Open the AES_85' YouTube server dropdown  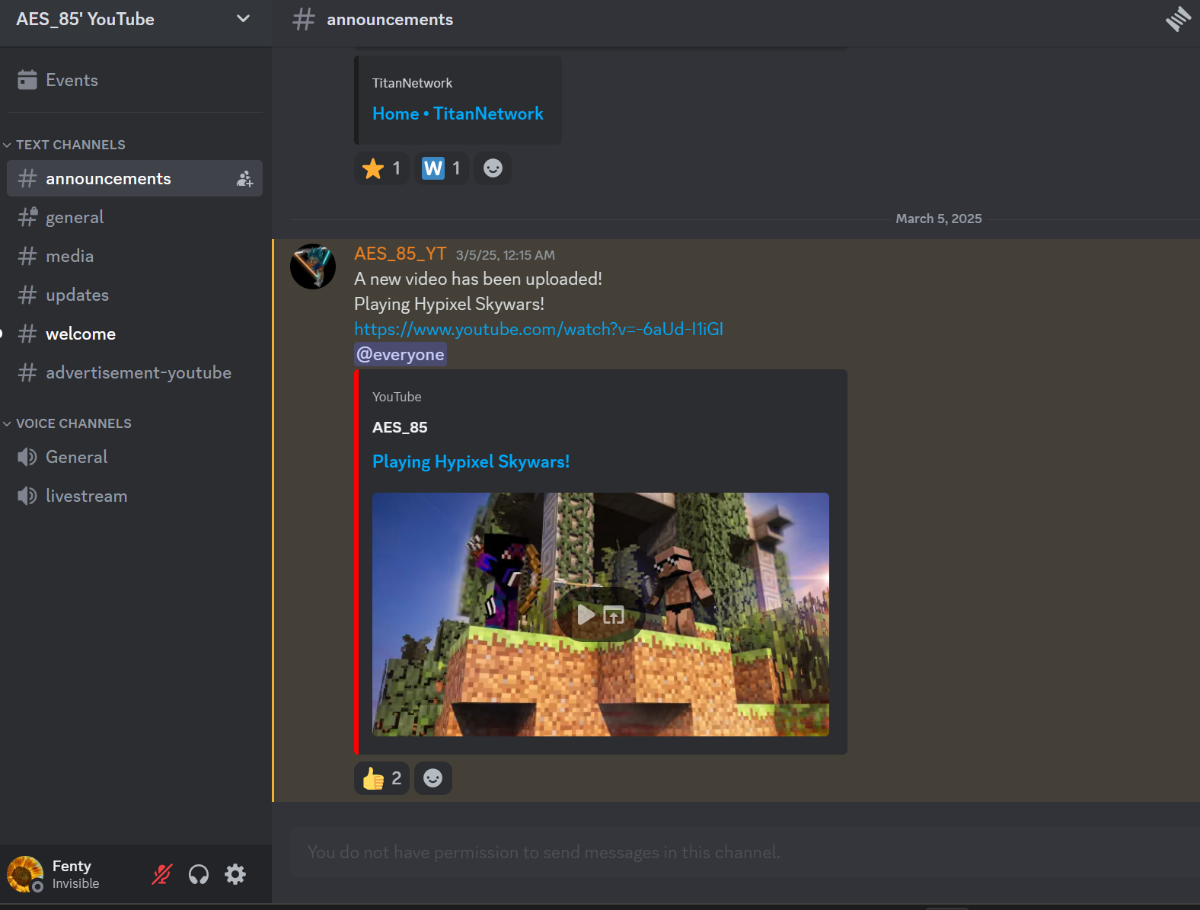(136, 19)
